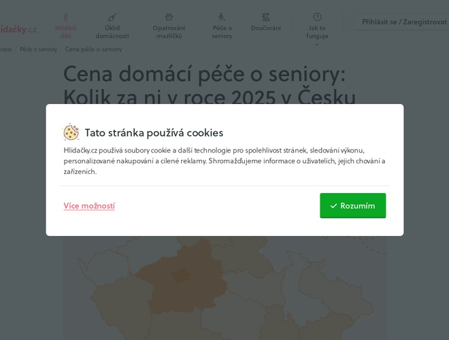Accept cookies with the Rozumím button
The width and height of the screenshot is (449, 340).
tap(353, 205)
